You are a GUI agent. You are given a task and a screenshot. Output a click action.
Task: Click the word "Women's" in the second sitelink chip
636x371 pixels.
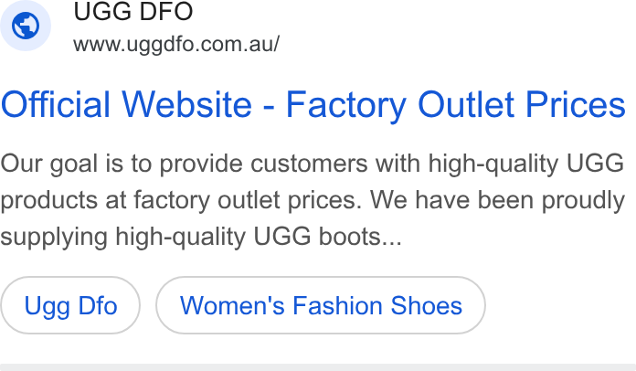pos(232,305)
